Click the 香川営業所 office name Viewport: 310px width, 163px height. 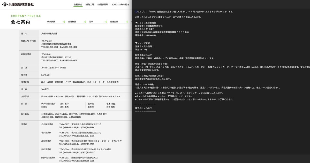(x=46, y=133)
